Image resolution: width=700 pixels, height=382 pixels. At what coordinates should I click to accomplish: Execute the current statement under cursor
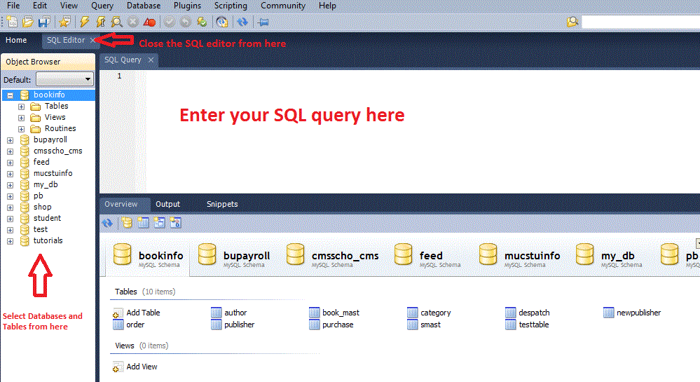point(100,22)
